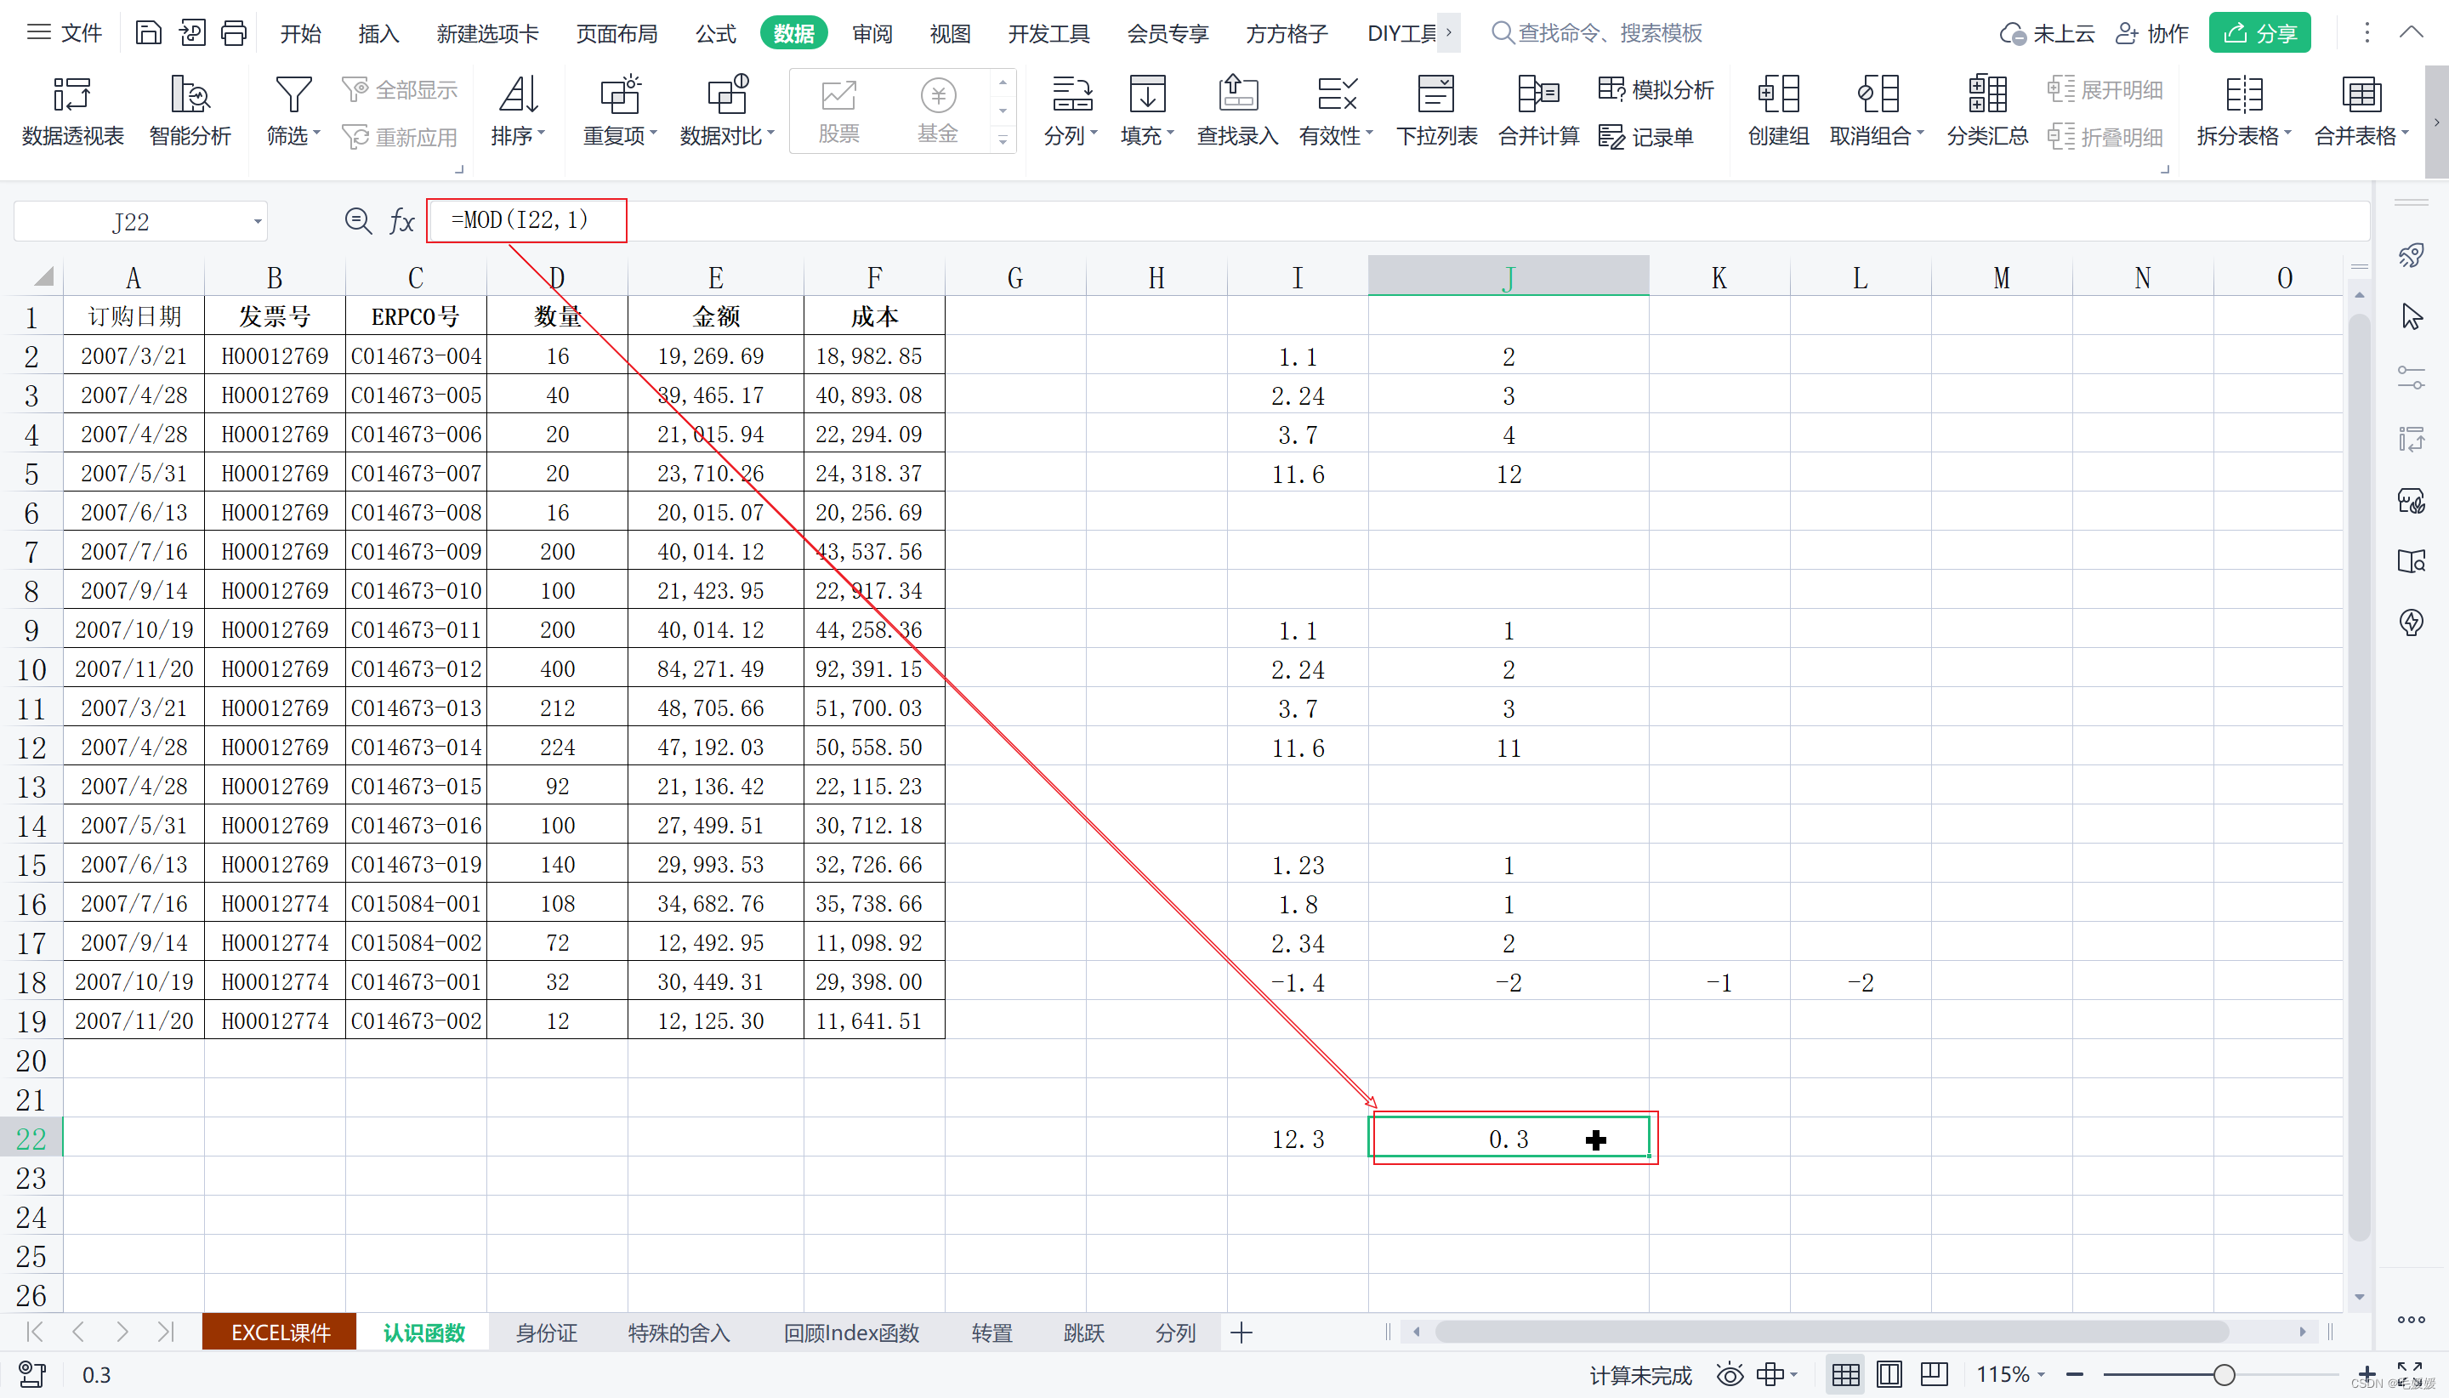This screenshot has height=1398, width=2449.
Task: Click the select-all corner triangle
Action: tap(43, 276)
